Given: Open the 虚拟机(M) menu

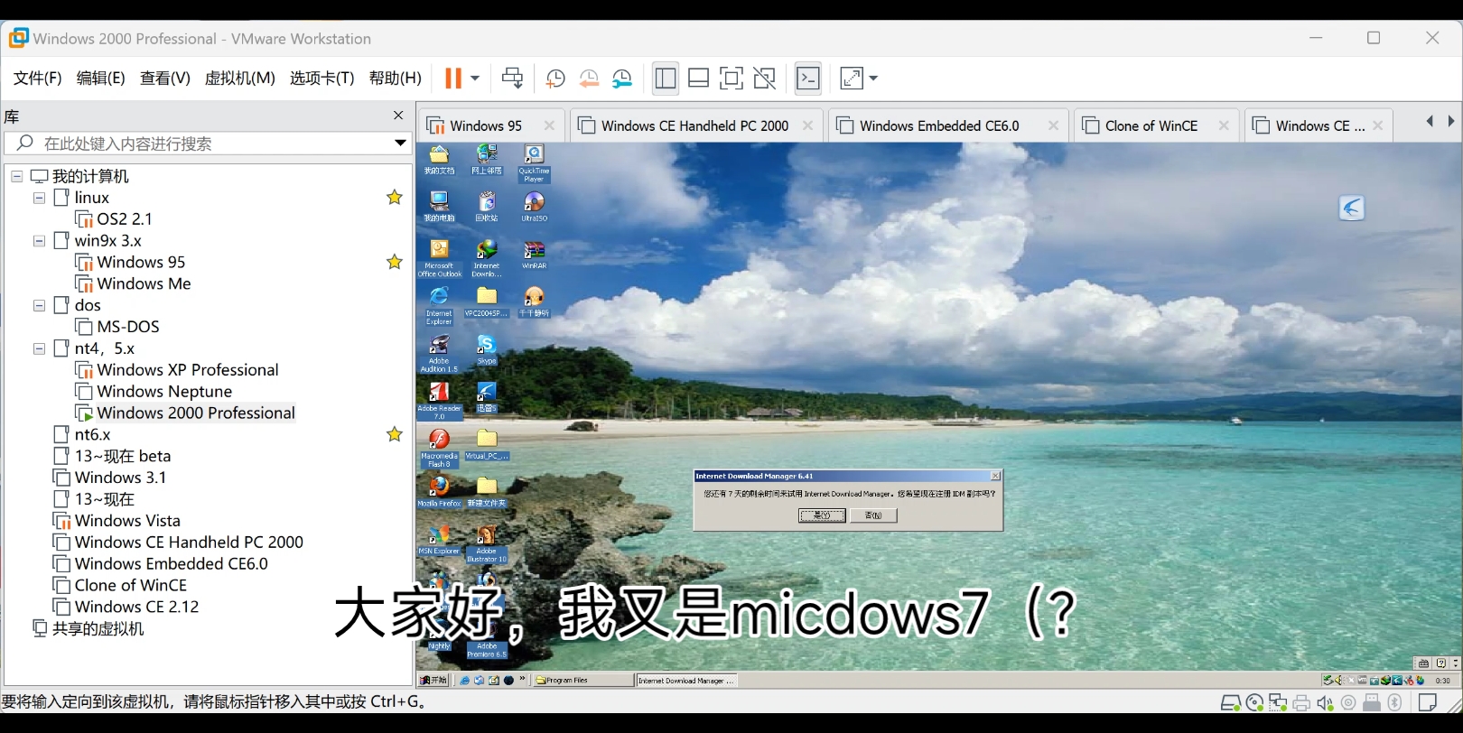Looking at the screenshot, I should (x=240, y=79).
